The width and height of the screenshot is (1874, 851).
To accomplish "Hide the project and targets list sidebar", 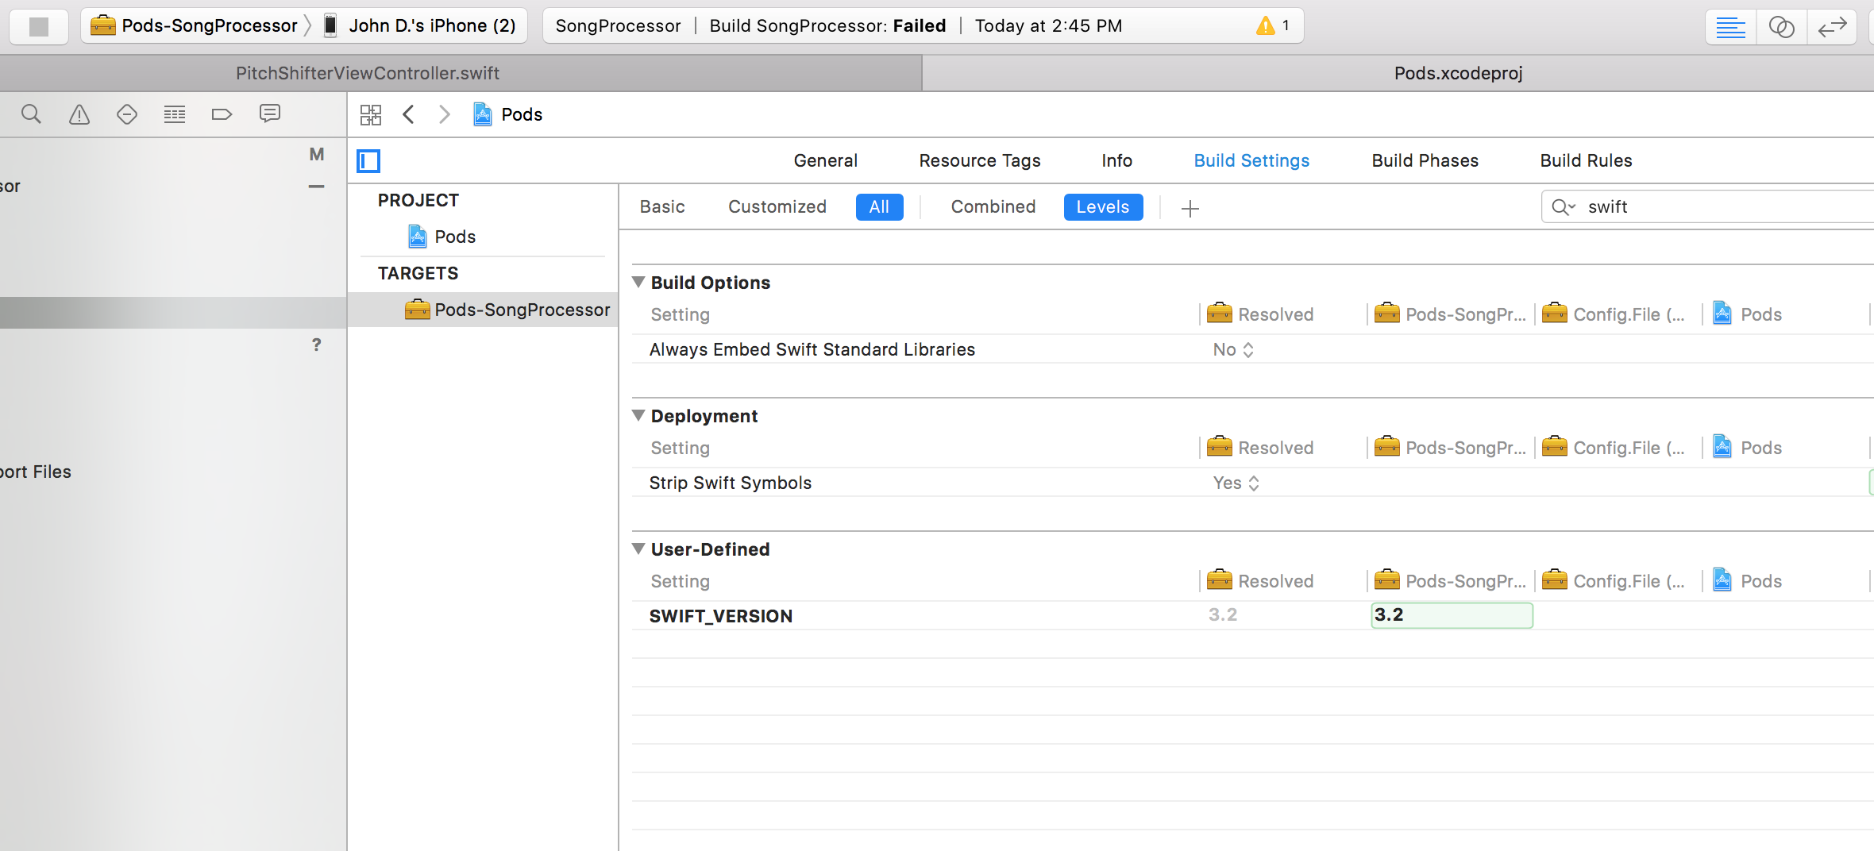I will pyautogui.click(x=368, y=161).
